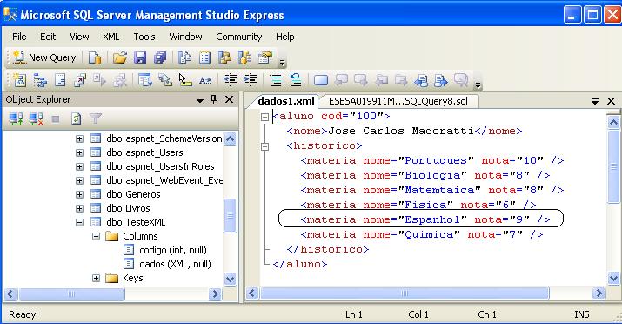
Task: Click the INS indicator in status bar
Action: point(581,314)
